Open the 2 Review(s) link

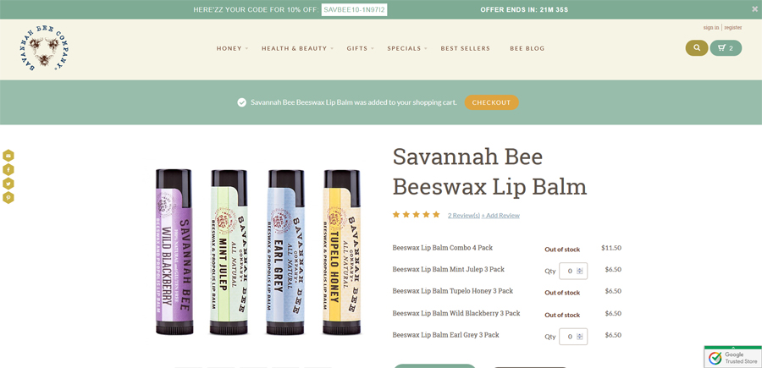click(464, 216)
